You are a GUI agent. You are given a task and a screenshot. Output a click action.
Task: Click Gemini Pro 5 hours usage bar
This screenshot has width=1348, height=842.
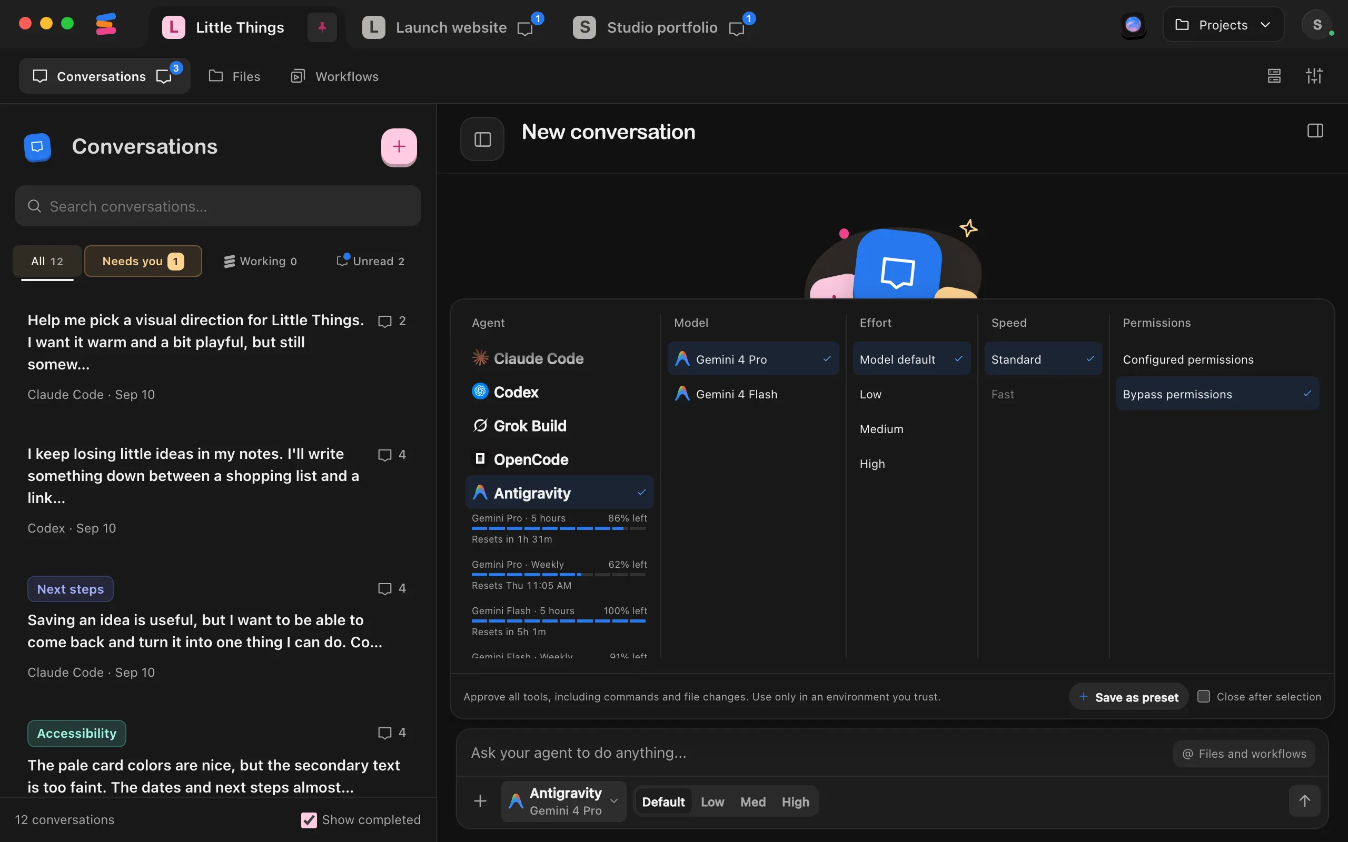click(x=559, y=528)
